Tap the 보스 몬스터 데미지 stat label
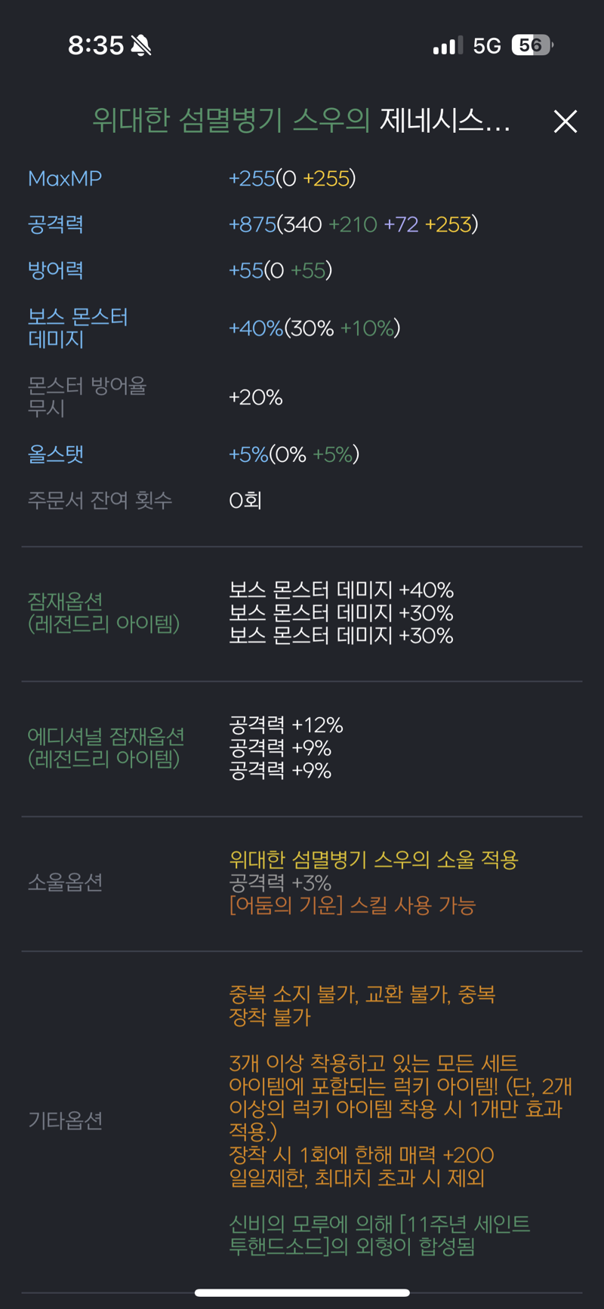Screen dimensions: 604x1309 pos(78,328)
